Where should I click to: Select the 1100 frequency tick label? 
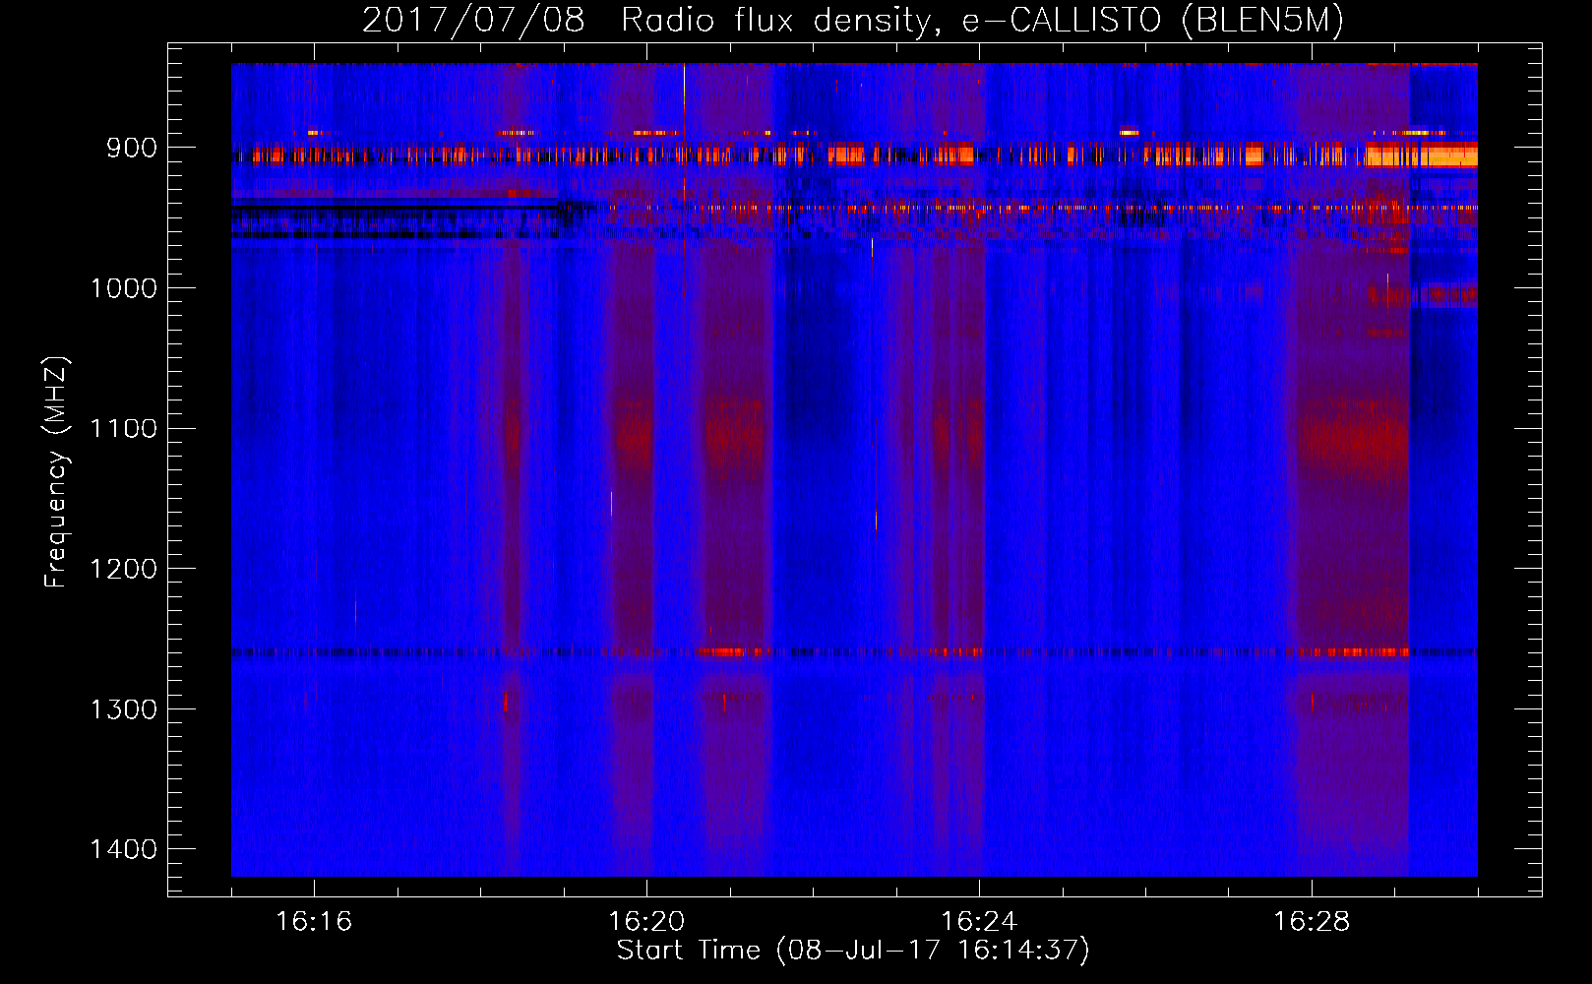coord(123,429)
